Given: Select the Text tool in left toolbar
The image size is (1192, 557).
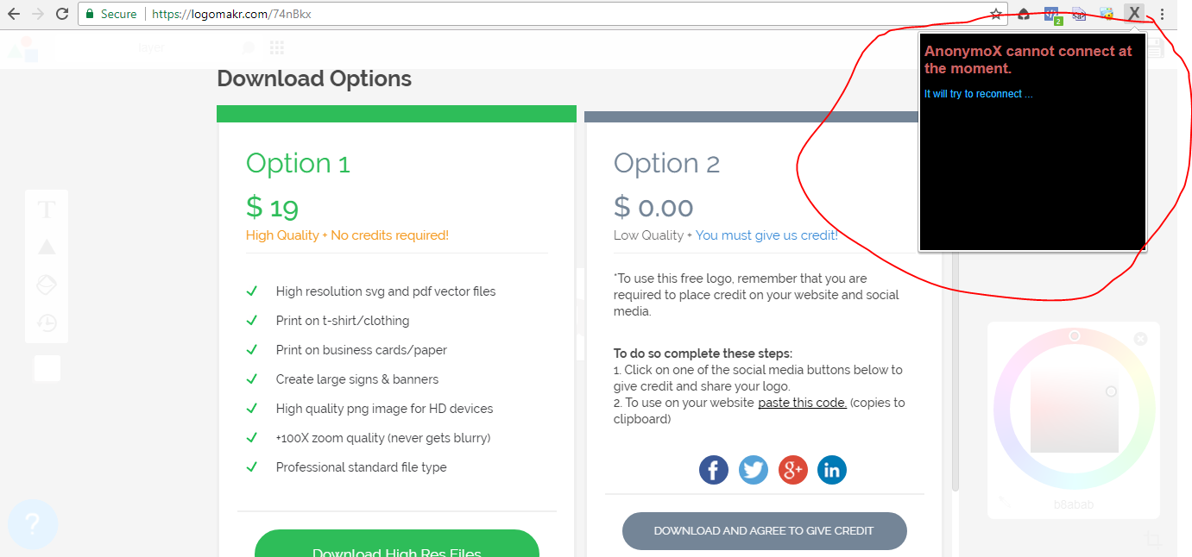Looking at the screenshot, I should click(x=47, y=210).
